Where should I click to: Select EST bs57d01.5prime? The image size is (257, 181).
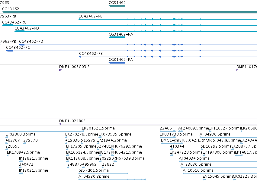[93, 170]
